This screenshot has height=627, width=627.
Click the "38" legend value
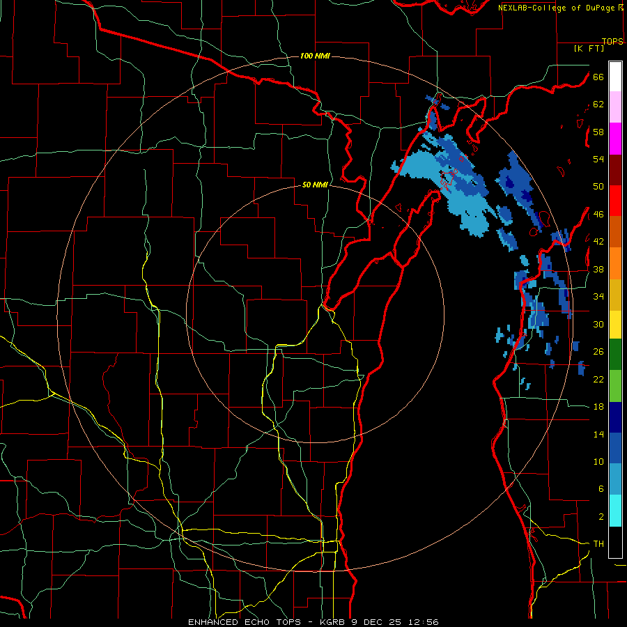(598, 269)
